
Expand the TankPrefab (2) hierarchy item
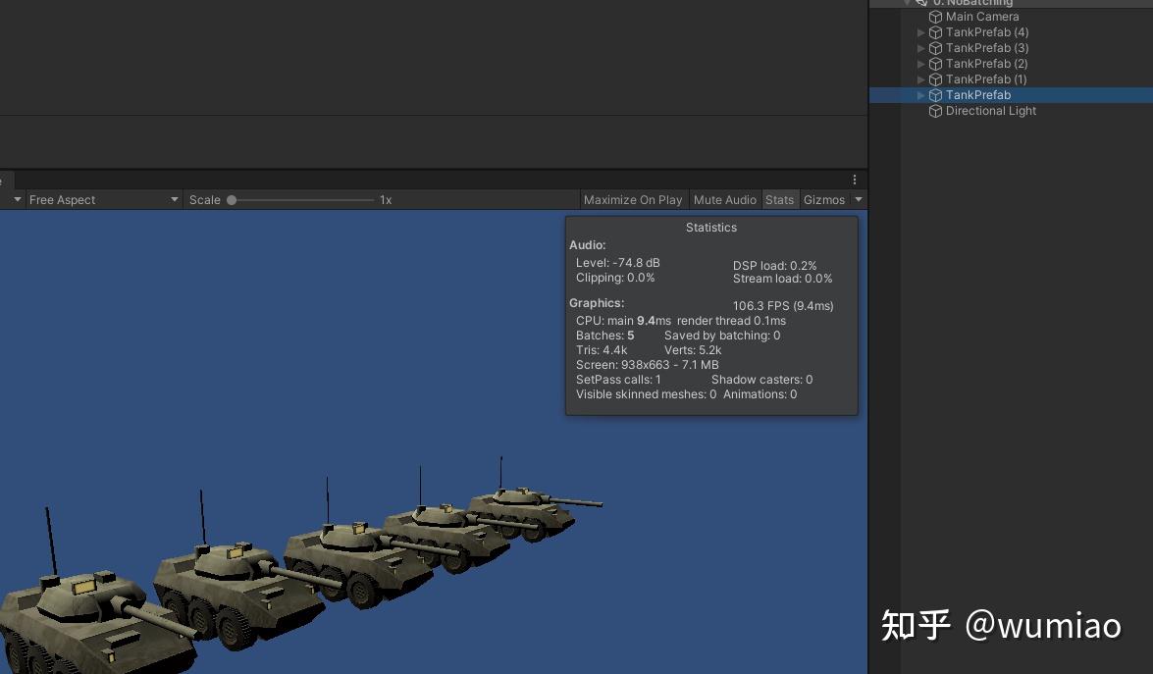[920, 64]
